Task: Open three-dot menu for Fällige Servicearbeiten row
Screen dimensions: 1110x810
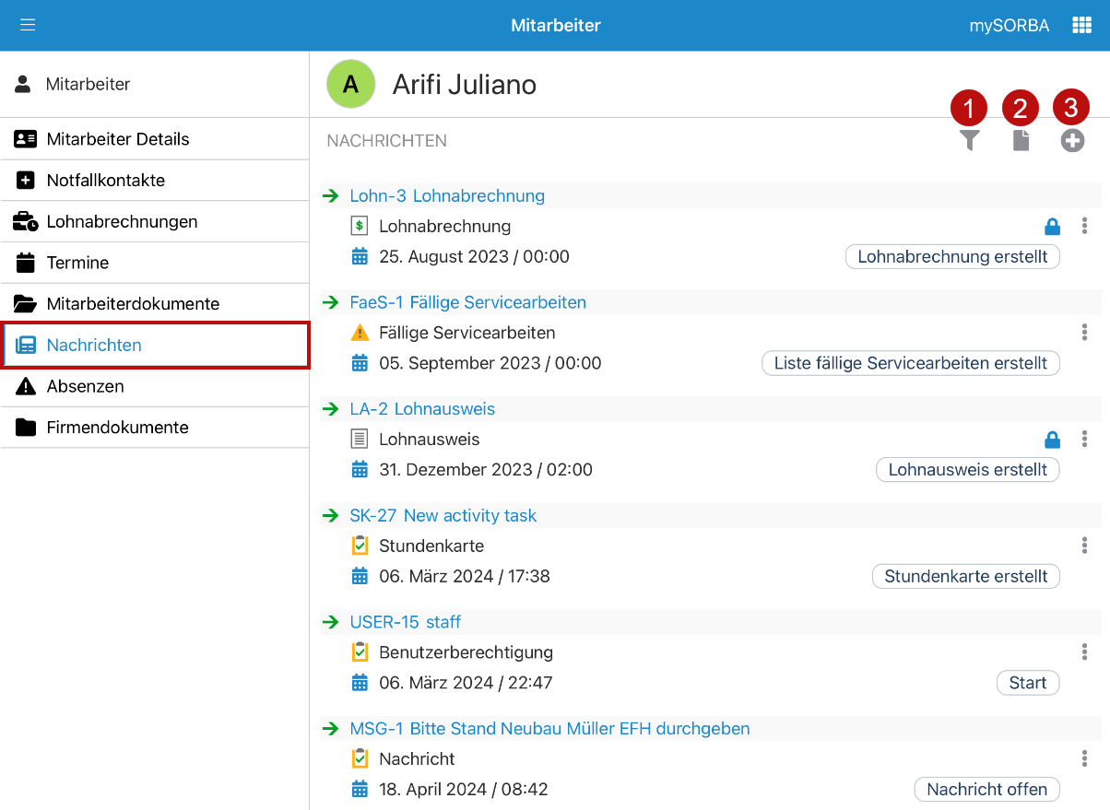Action: coord(1085,333)
